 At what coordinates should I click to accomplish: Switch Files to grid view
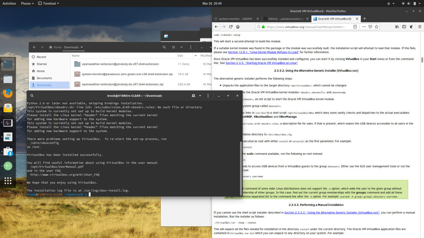pyautogui.click(x=173, y=47)
